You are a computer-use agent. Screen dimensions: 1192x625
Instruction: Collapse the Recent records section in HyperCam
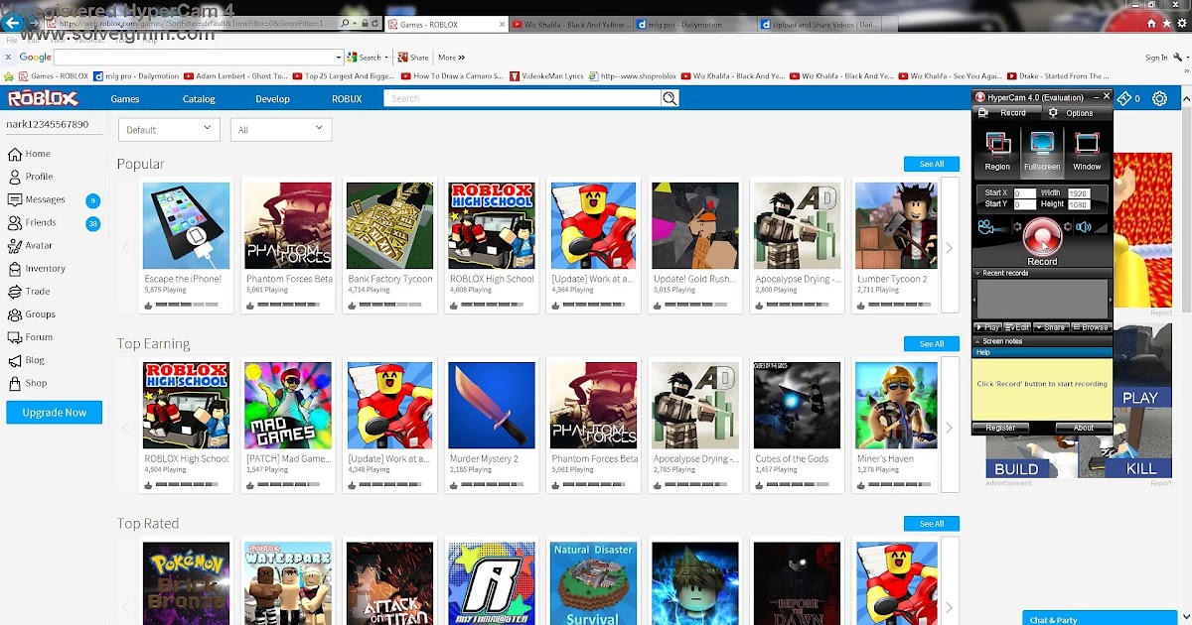click(977, 273)
